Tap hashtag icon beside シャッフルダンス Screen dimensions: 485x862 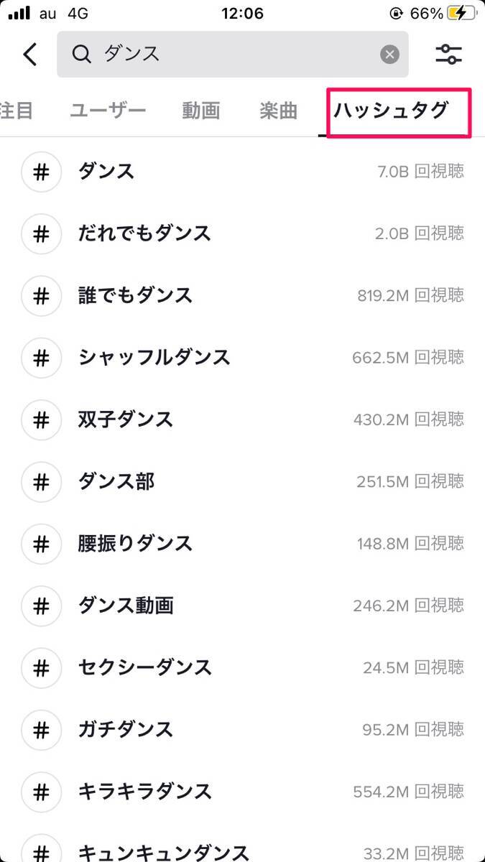tap(42, 357)
